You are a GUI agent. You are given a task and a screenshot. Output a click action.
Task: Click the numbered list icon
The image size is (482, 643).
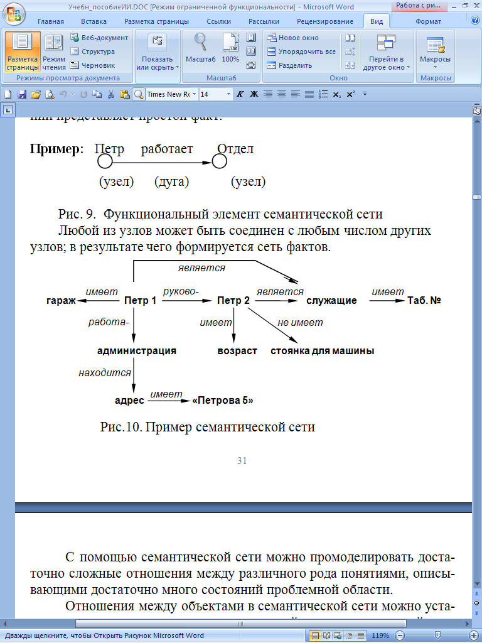[x=323, y=94]
